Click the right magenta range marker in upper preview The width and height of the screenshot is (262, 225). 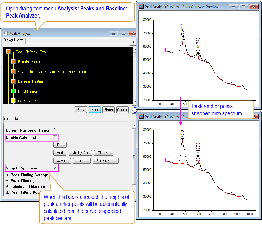[x=247, y=90]
